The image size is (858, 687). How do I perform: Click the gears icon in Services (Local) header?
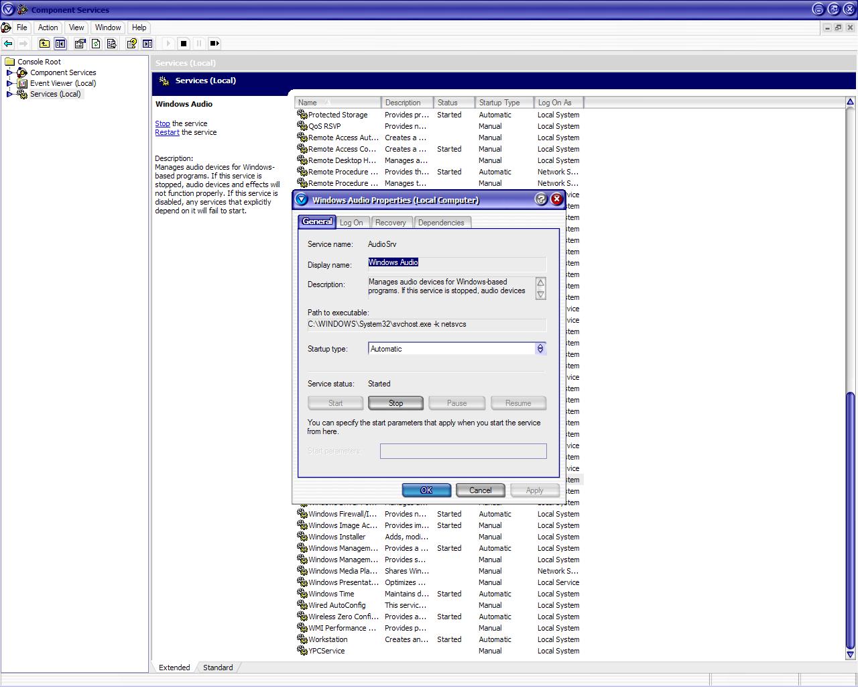click(164, 81)
